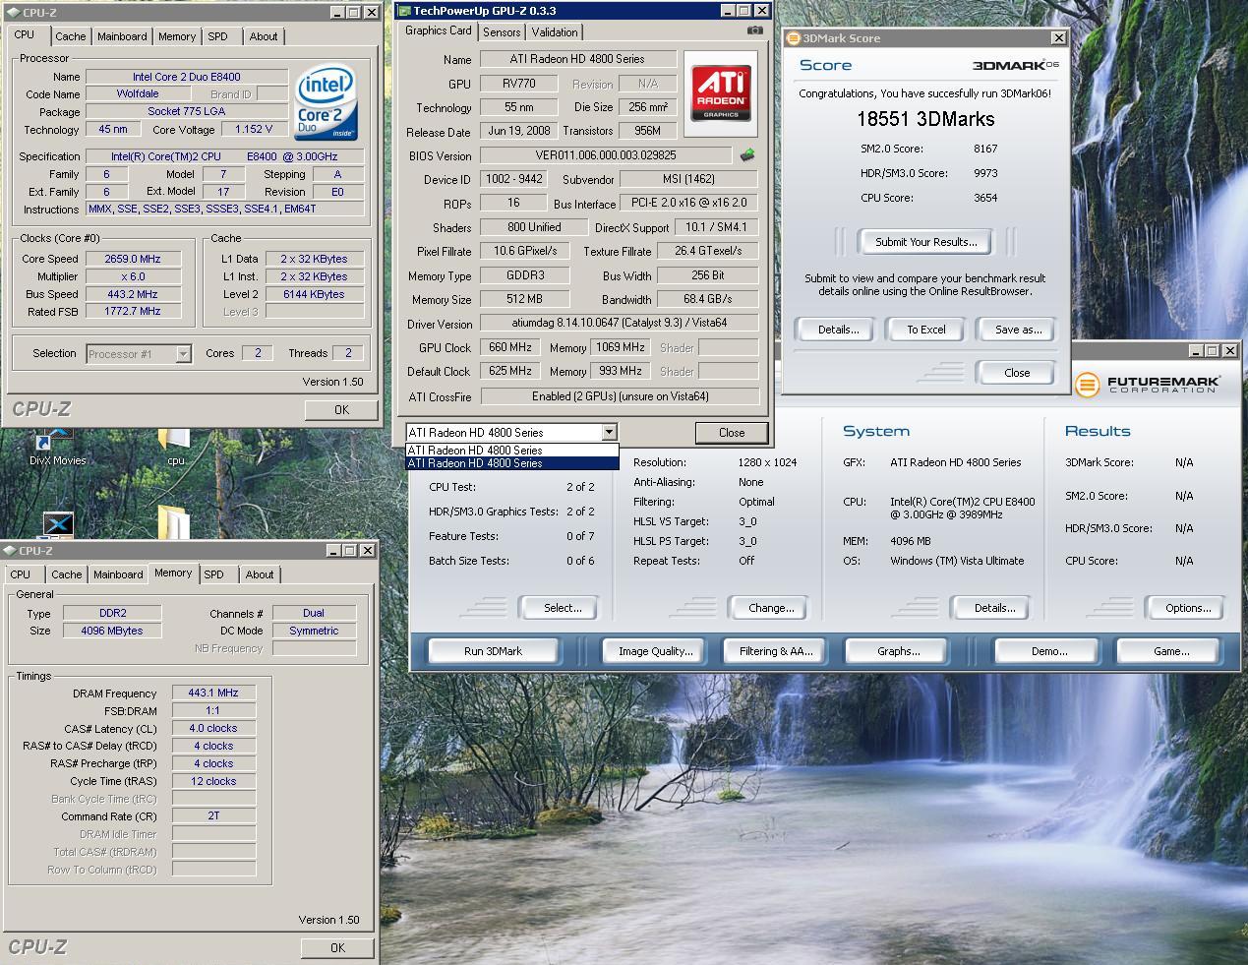Click the CPU name Intel Core 2 Duo E8400
This screenshot has width=1248, height=965.
click(x=187, y=77)
